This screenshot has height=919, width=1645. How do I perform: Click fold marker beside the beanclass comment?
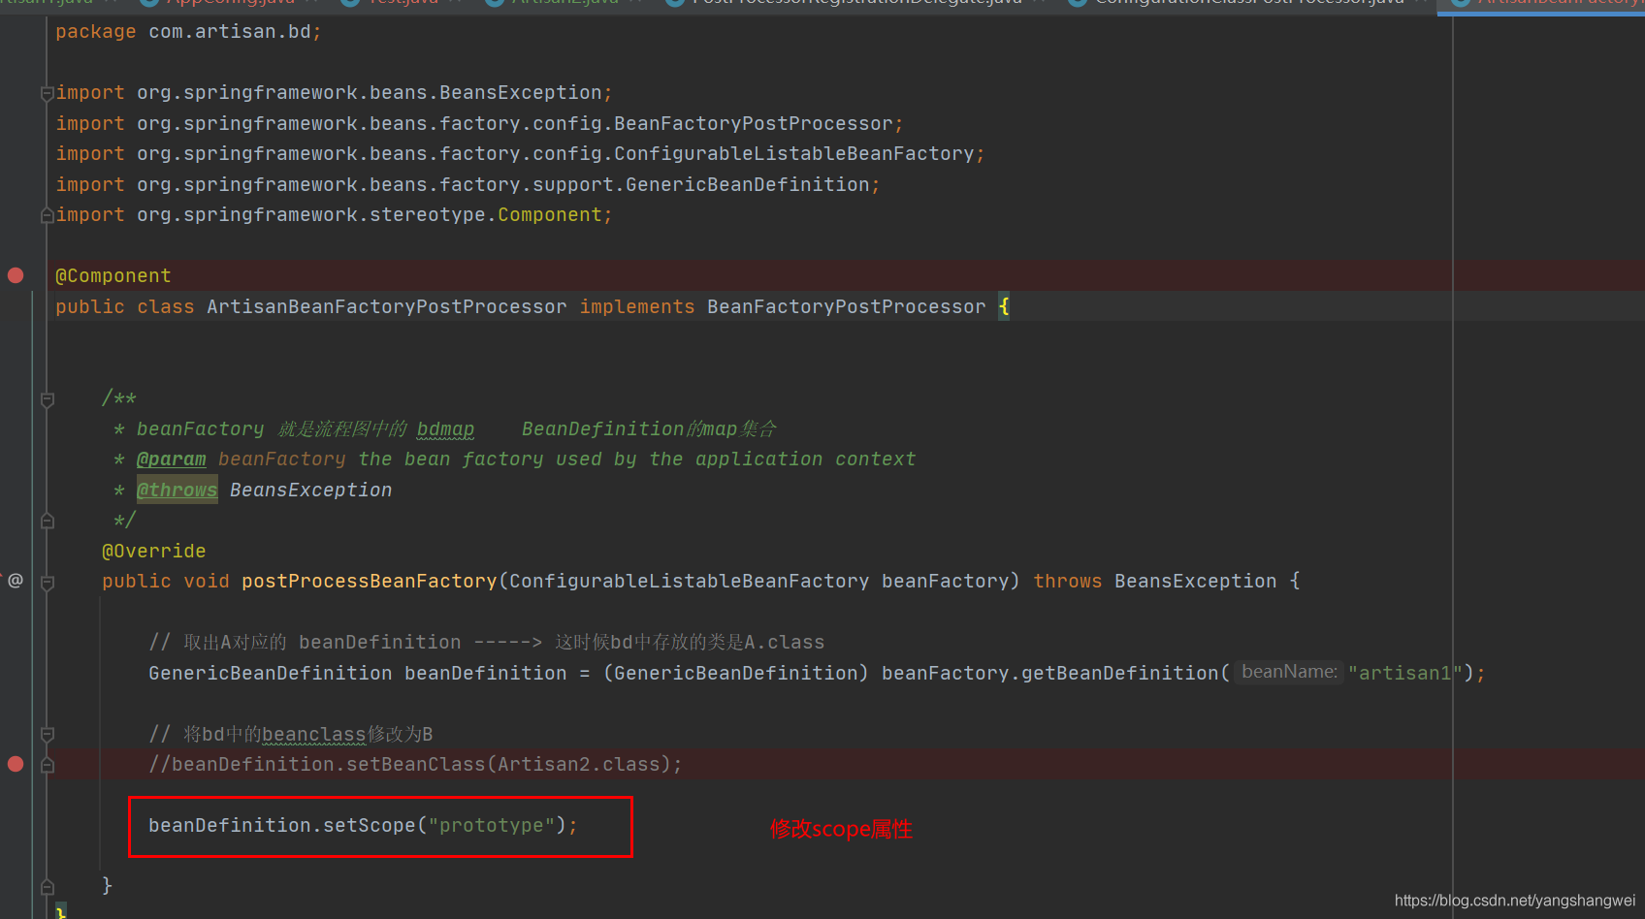(47, 734)
